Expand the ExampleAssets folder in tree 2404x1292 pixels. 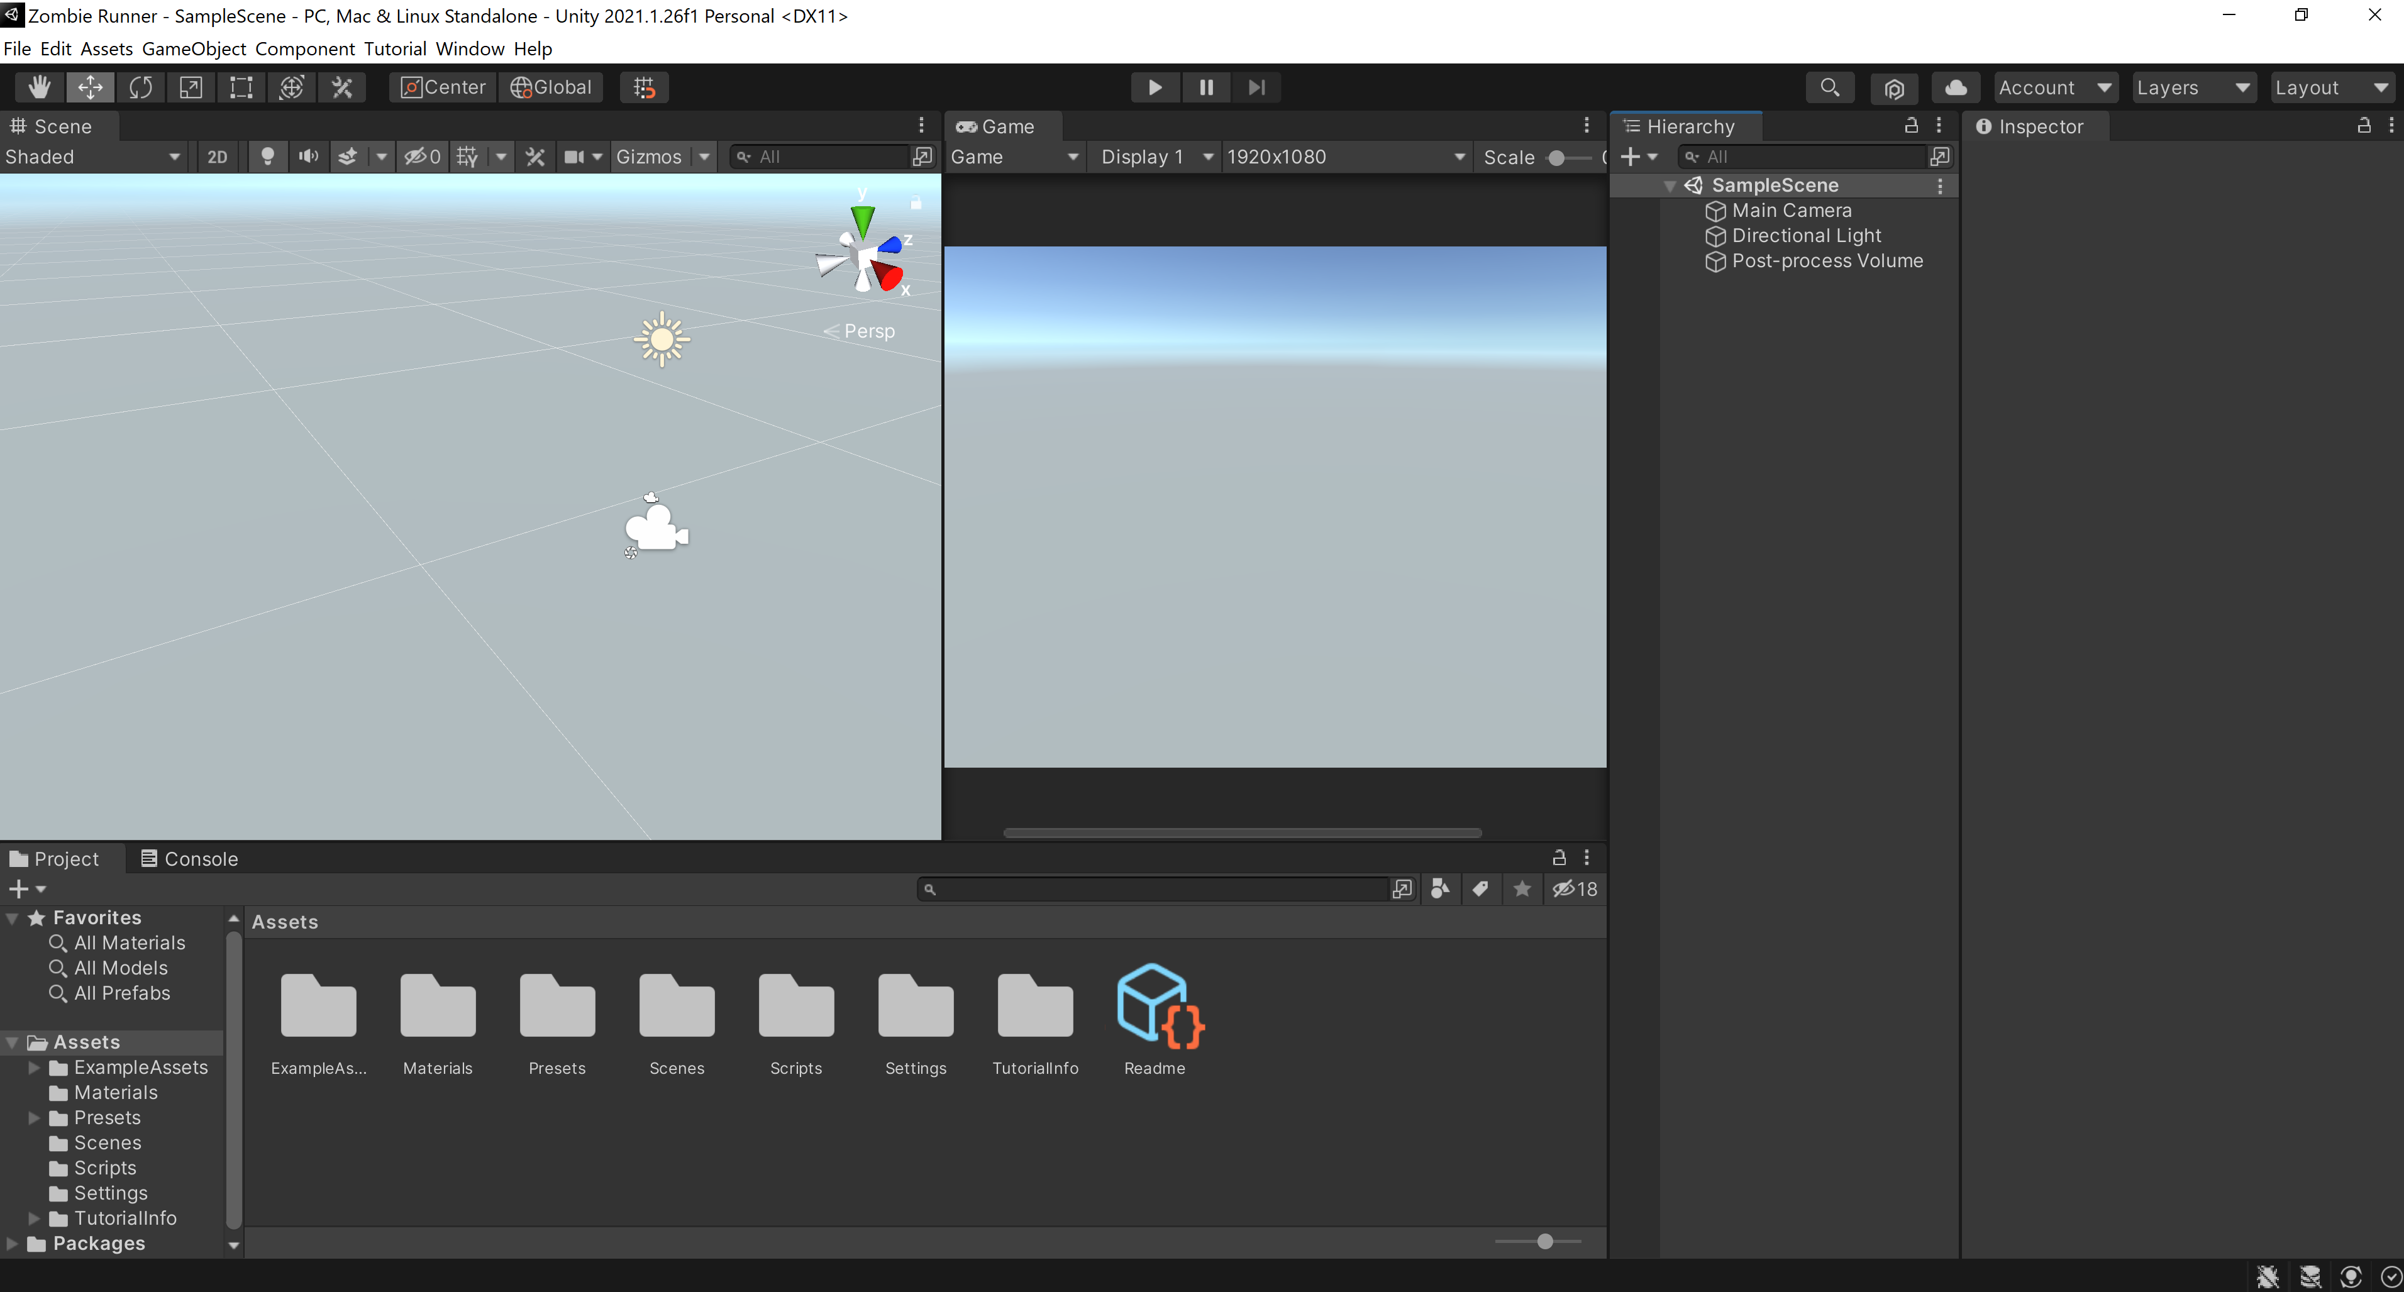coord(35,1067)
